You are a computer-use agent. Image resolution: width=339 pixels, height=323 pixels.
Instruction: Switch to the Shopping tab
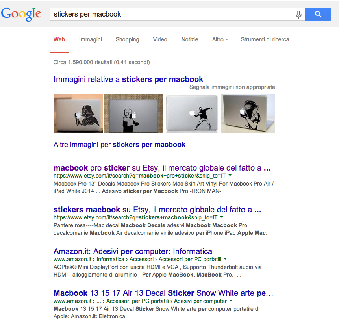127,39
